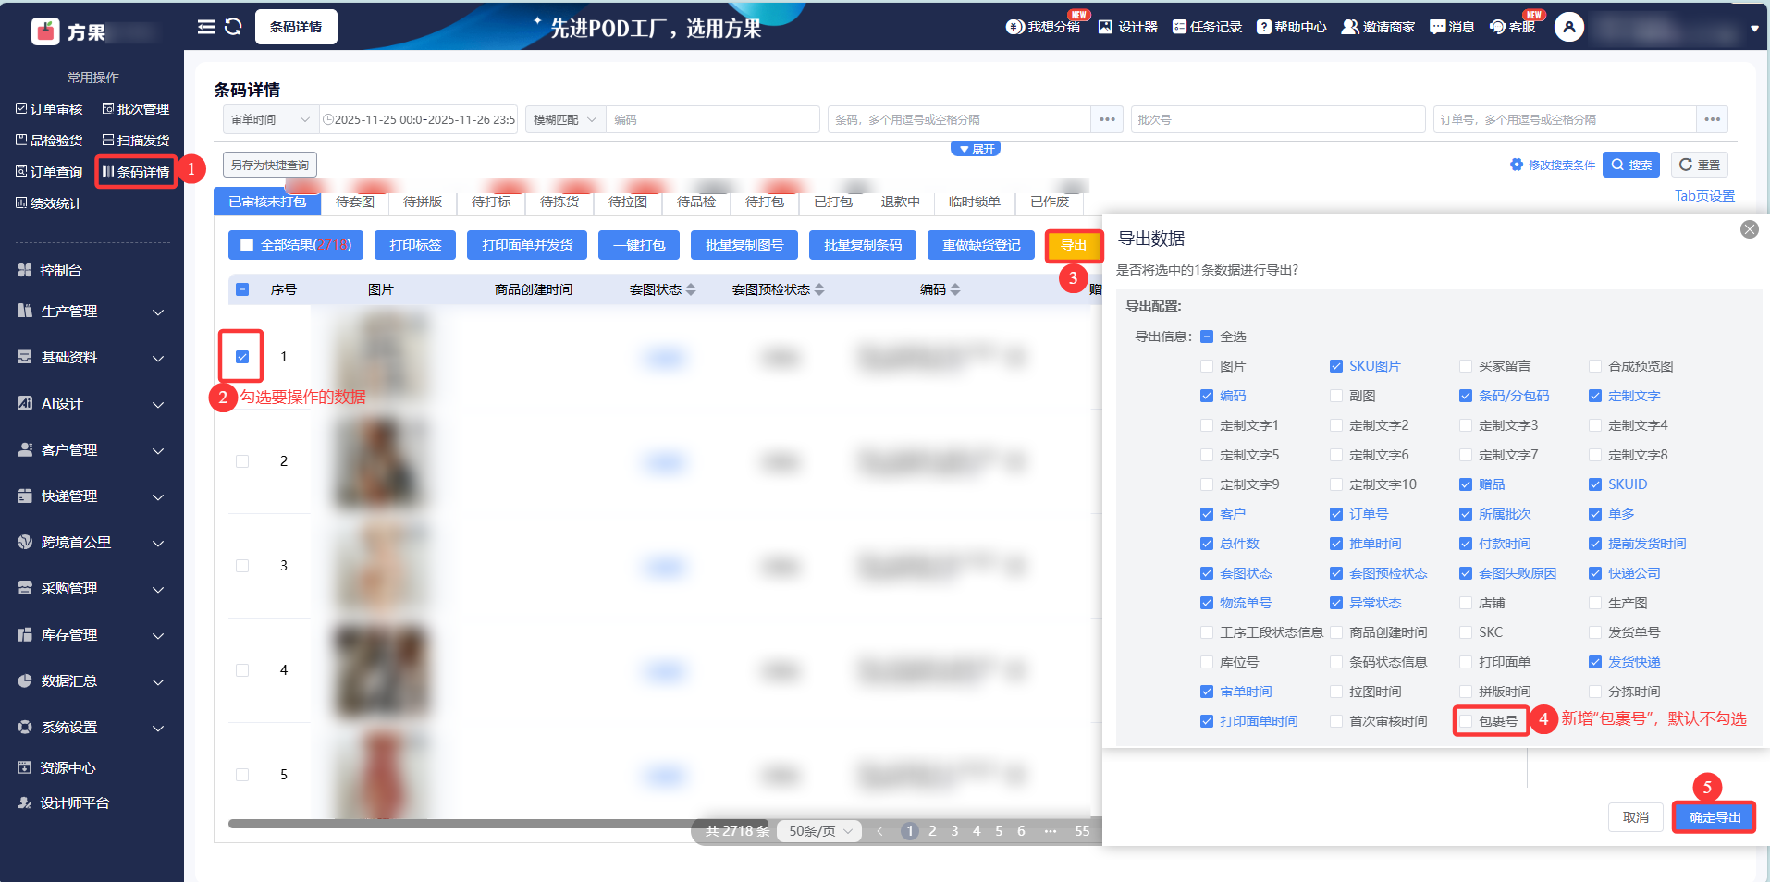Open the 帮助中心 help center

point(1291,27)
